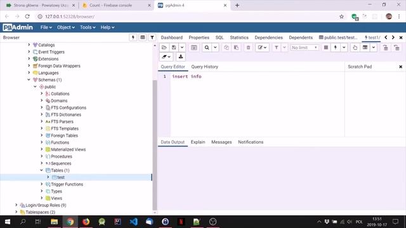Viewport: 406px width, 228px height.
Task: Click the Delete row trash icon
Action: coord(248,47)
